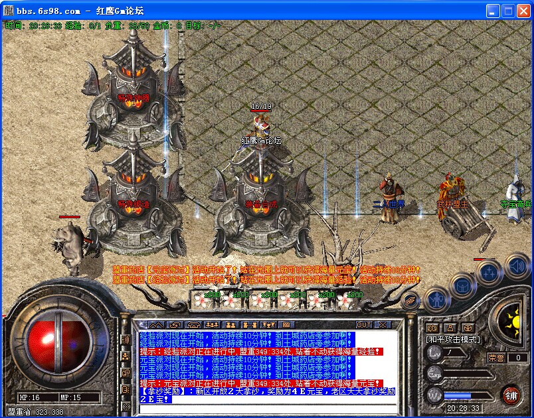Viewport: 534px width, 418px height.
Task: Click the MP:15 readout
Action: [x=70, y=397]
